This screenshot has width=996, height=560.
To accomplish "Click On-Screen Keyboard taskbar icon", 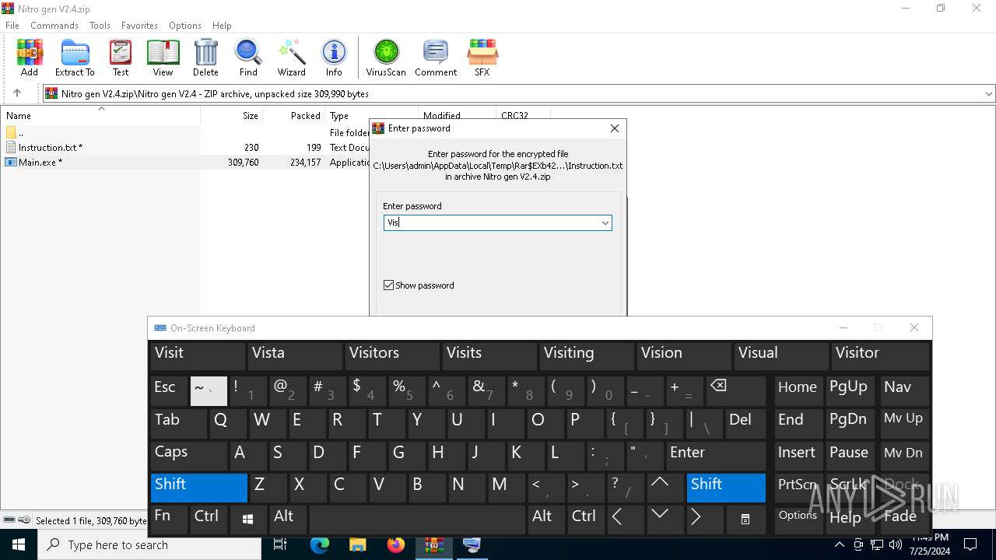I will [x=472, y=544].
